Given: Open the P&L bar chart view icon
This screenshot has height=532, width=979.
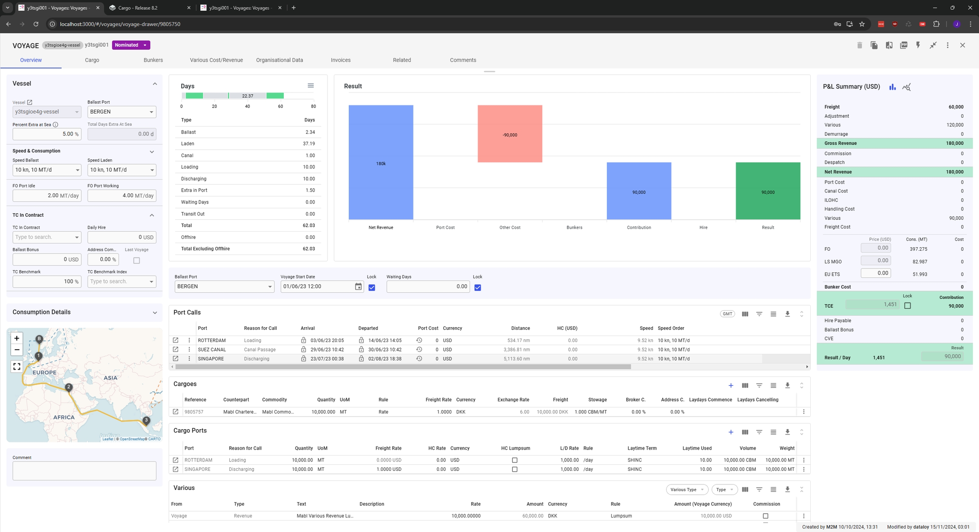Looking at the screenshot, I should [892, 87].
